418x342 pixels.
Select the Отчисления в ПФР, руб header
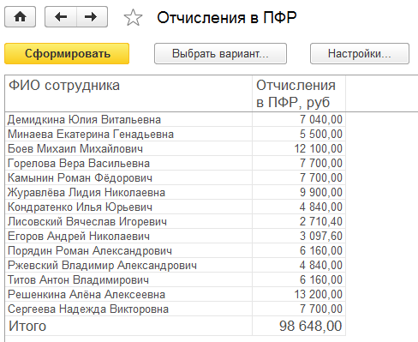point(299,93)
